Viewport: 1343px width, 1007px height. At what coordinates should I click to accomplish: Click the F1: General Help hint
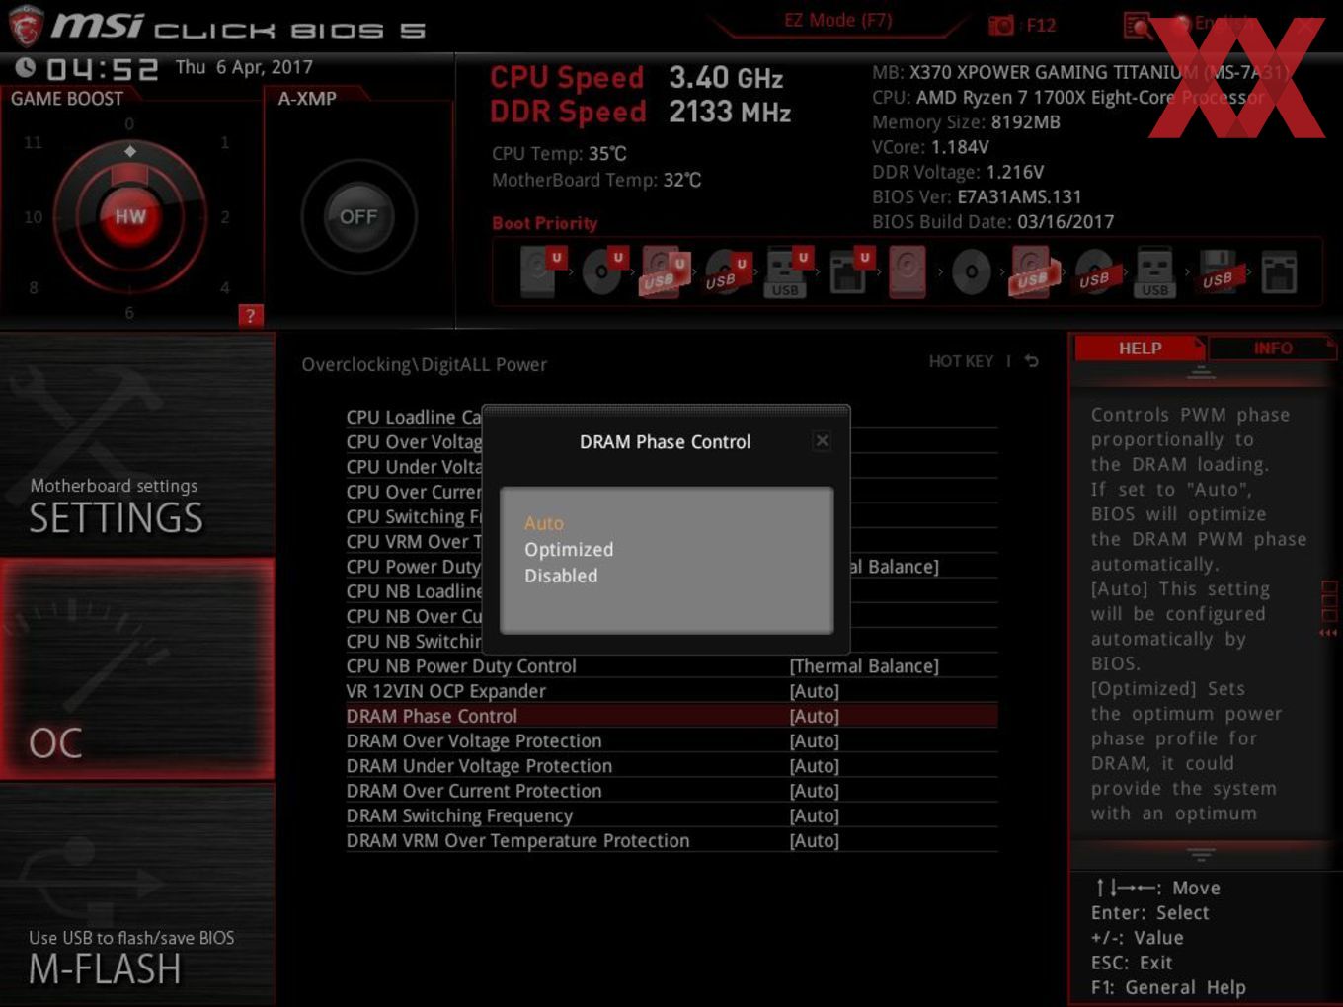(1168, 987)
